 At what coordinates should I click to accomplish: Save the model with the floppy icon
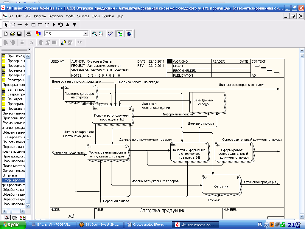coord(19,34)
